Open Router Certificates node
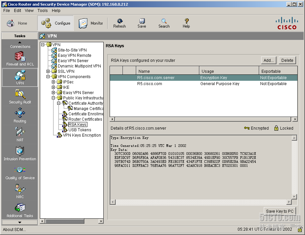This screenshot has width=305, height=235. tap(85, 119)
